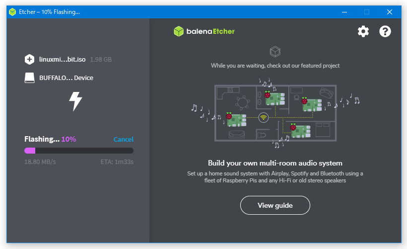Click the Etcher app icon in title bar
407x249 pixels.
pos(12,12)
